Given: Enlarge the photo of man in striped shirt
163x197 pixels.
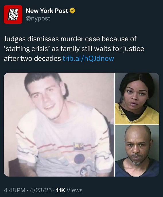Looking at the screenshot, I should [59, 124].
